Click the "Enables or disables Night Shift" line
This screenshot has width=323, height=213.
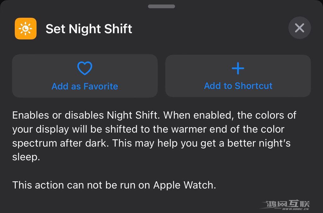point(85,115)
